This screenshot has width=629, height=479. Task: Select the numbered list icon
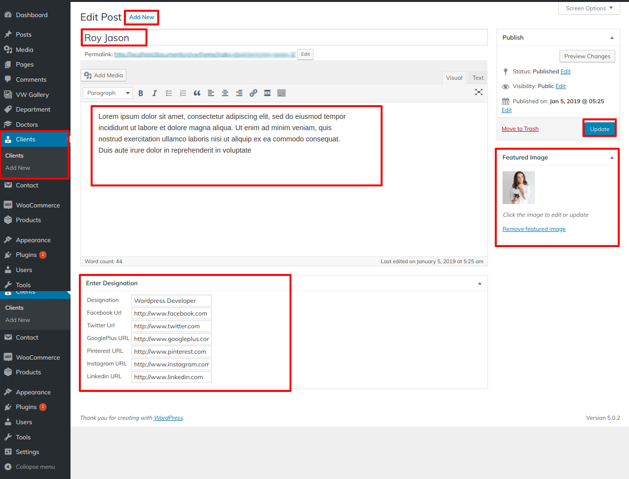(x=183, y=93)
